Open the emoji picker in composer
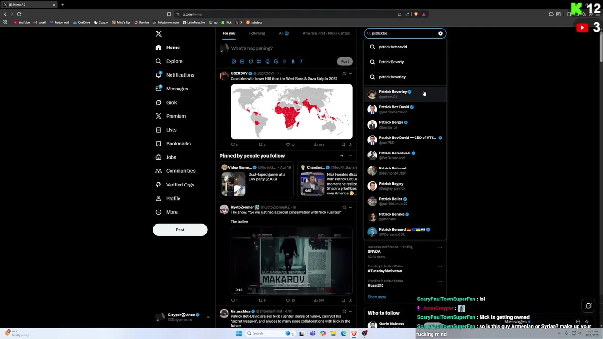The image size is (603, 339). point(268,61)
